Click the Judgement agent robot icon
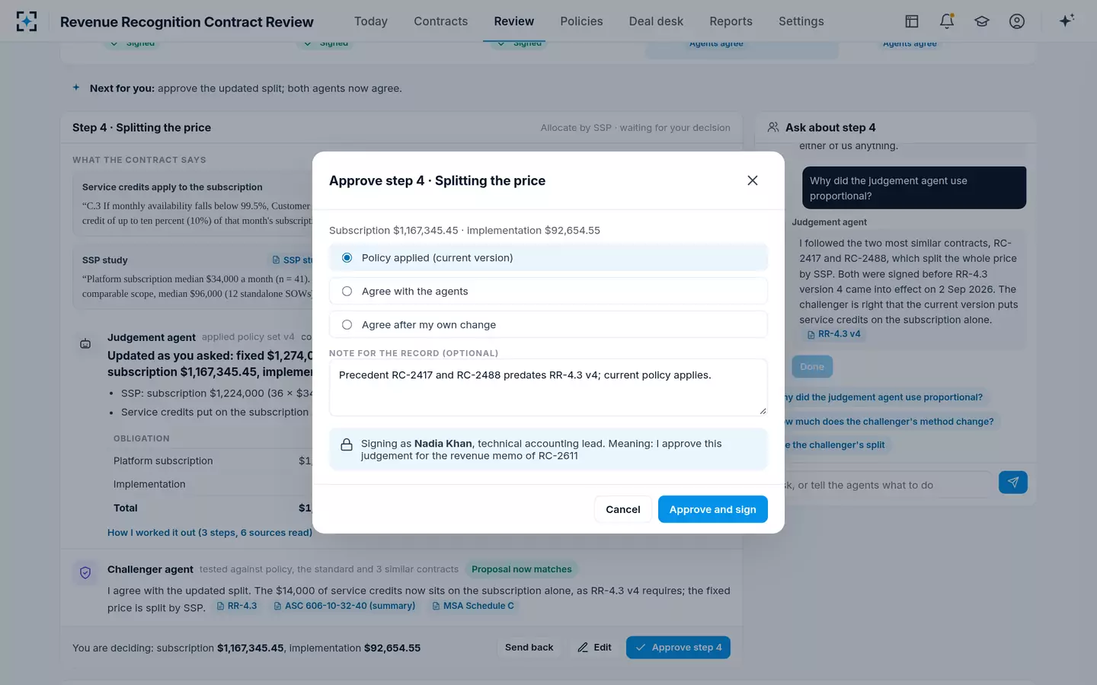 coord(85,344)
